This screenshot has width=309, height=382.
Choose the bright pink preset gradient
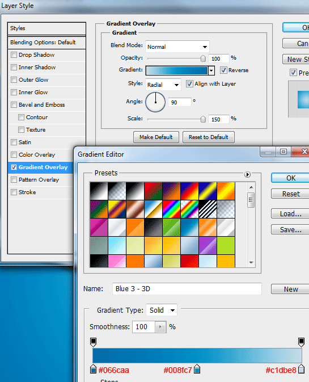pos(117,261)
